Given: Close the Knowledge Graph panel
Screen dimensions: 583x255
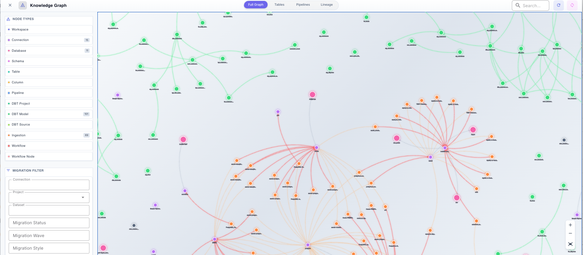Looking at the screenshot, I should point(10,5).
